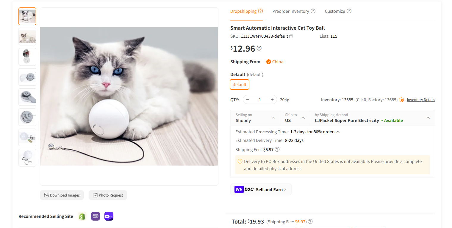Click the shipping fee help icon
The width and height of the screenshot is (452, 228).
click(x=277, y=149)
